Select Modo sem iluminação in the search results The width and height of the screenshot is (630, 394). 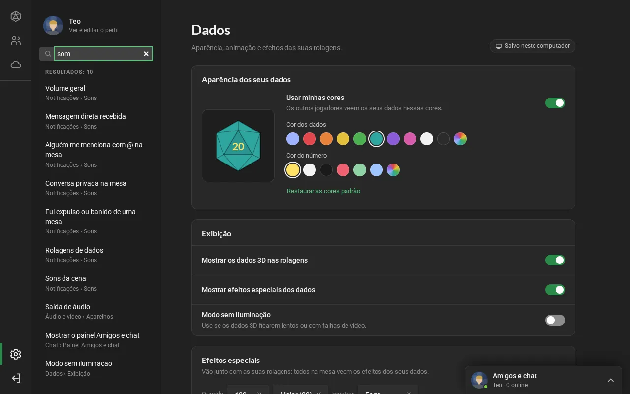coord(96,368)
